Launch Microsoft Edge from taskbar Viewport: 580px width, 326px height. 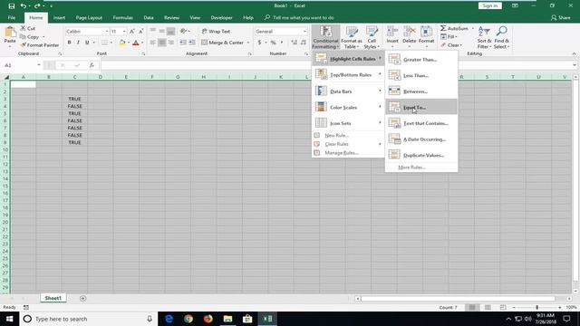tap(169, 319)
